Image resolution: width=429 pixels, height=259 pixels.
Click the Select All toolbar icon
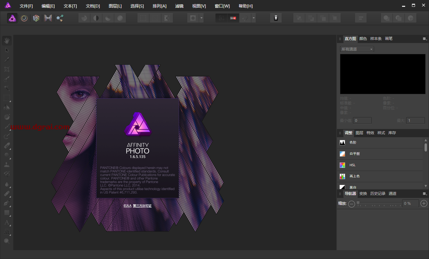click(143, 18)
